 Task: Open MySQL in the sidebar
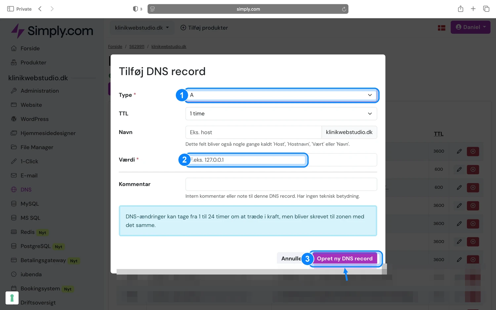tap(29, 204)
